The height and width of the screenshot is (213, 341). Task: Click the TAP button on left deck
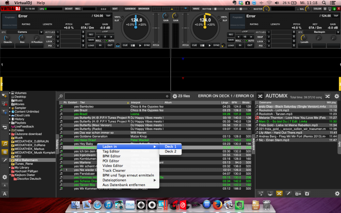click(108, 16)
